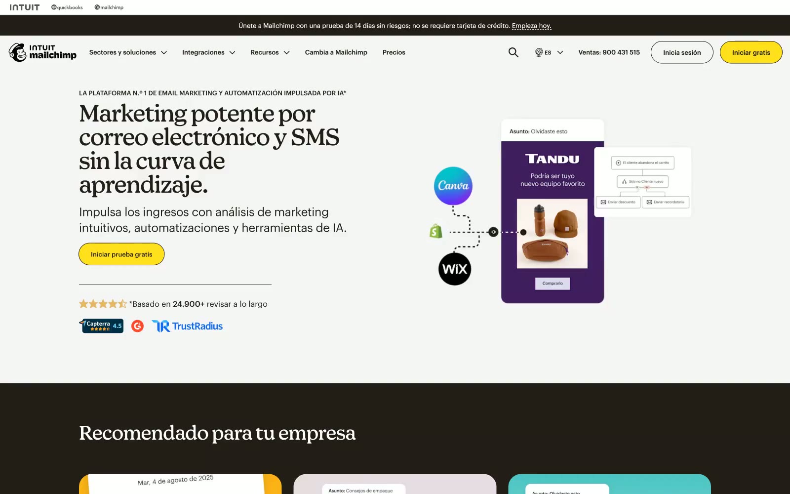Viewport: 790px width, 494px height.
Task: Expand the Recursos menu
Action: click(x=270, y=52)
